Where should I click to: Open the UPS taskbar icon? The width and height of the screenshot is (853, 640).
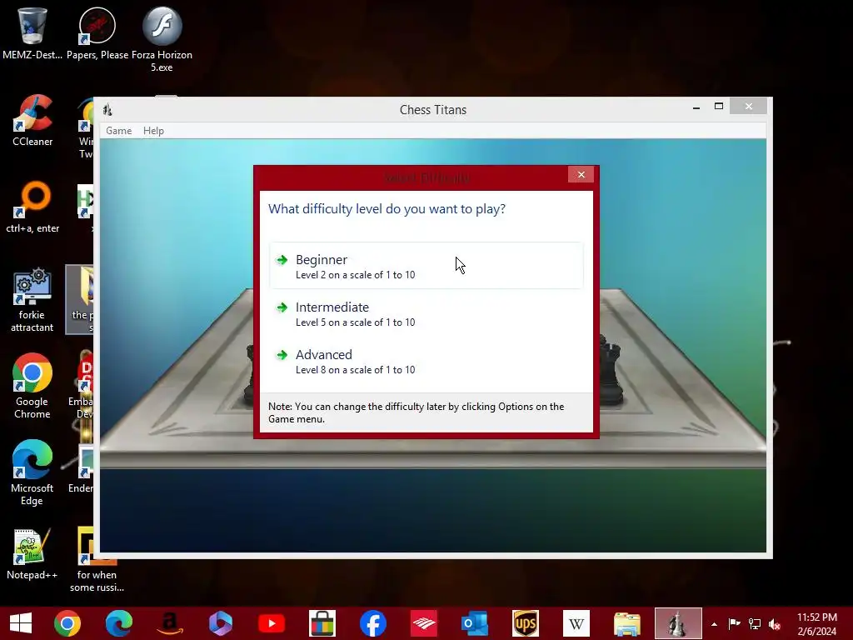[526, 623]
